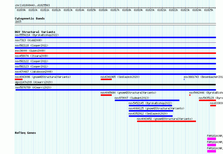The width and height of the screenshot is (223, 154).
Task: Select the blue nsv5554214 variant bar
Action: [115, 37]
